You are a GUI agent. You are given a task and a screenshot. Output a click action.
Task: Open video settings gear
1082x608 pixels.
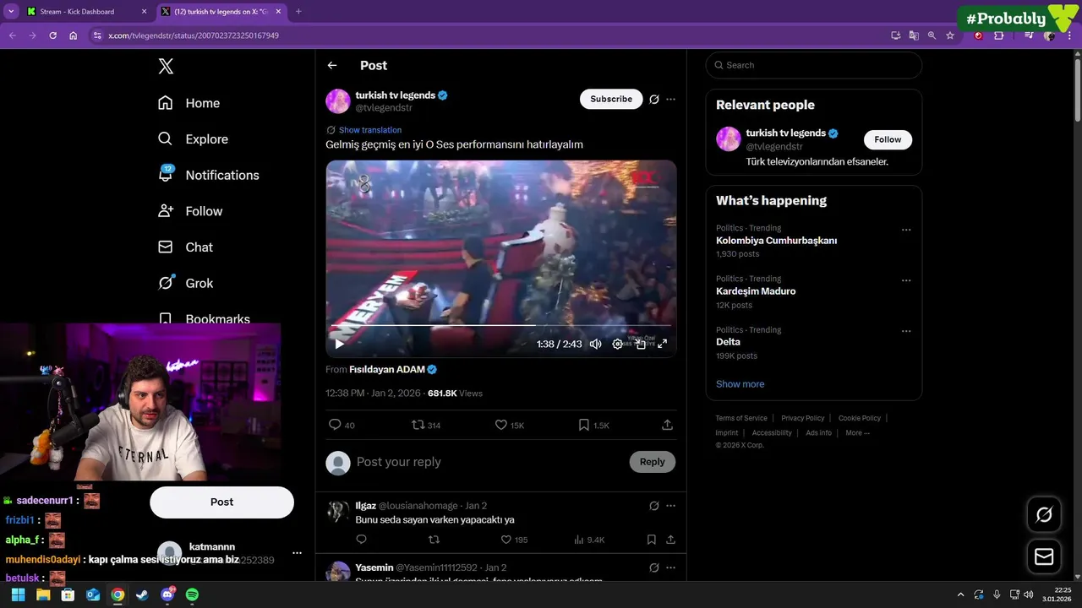pos(618,344)
